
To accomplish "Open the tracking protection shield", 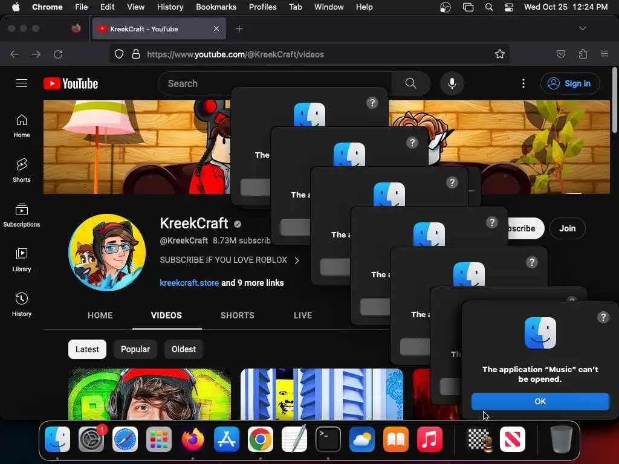I will click(119, 54).
